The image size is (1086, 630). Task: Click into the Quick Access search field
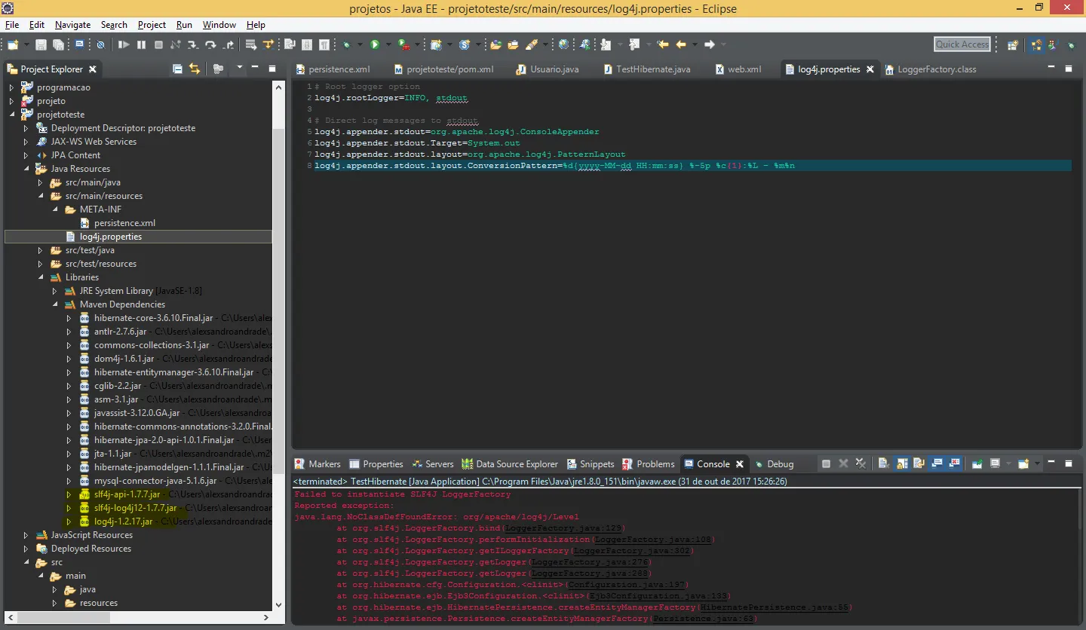962,44
